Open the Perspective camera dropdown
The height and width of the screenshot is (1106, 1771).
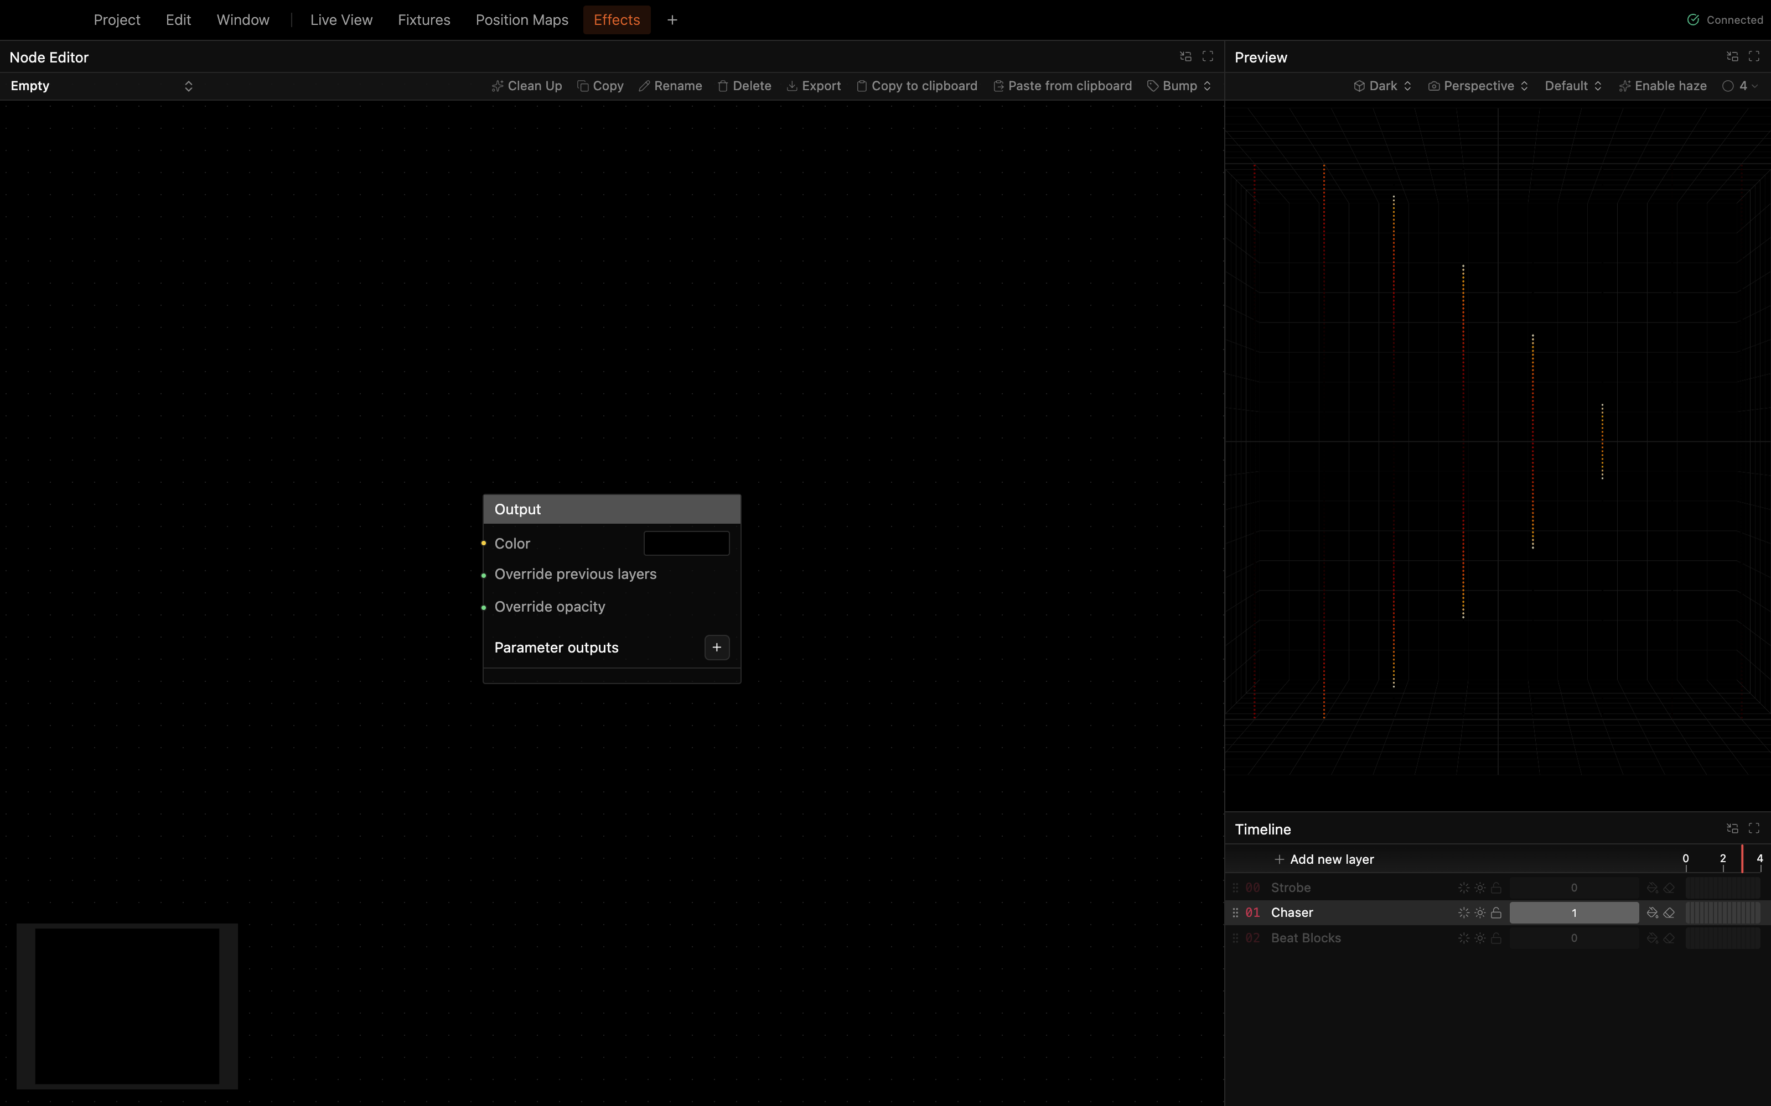coord(1478,86)
